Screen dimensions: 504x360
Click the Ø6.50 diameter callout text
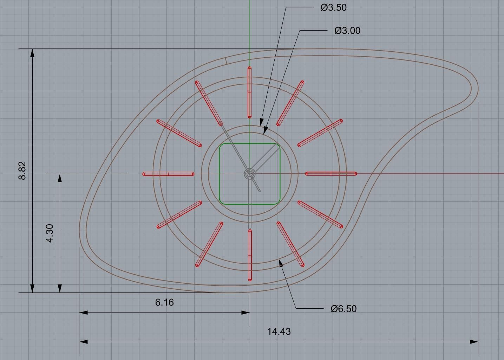tap(344, 309)
